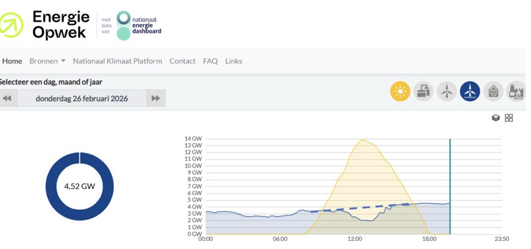
Task: Open the FAQ menu item
Action: (210, 61)
